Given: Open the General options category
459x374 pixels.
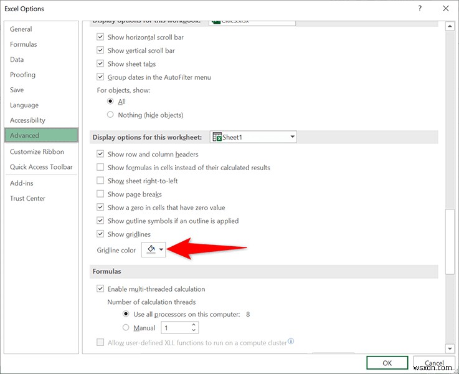Looking at the screenshot, I should tap(41, 29).
